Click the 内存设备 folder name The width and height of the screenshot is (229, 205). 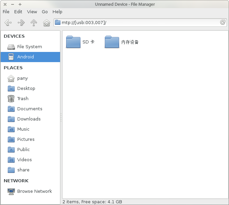pyautogui.click(x=130, y=42)
